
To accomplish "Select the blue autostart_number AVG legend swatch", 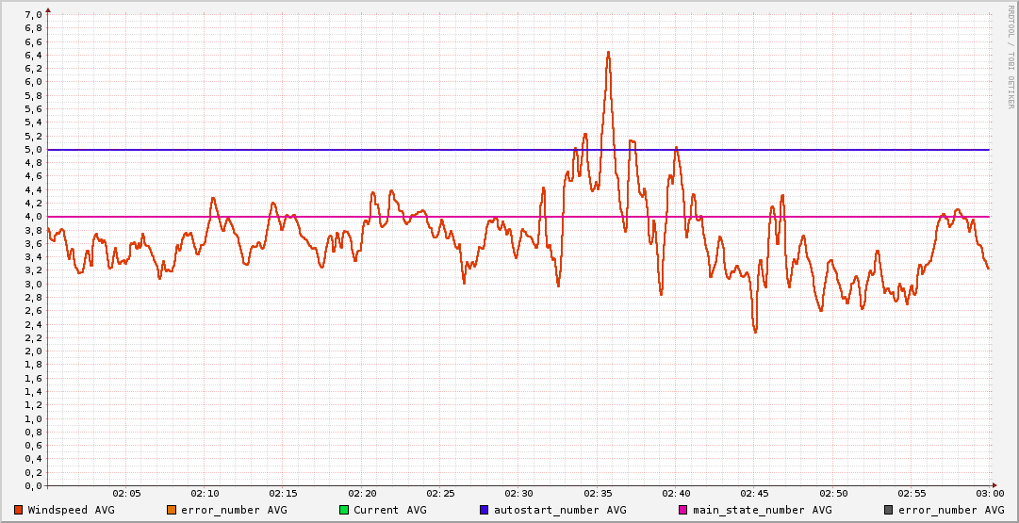I will pos(485,510).
